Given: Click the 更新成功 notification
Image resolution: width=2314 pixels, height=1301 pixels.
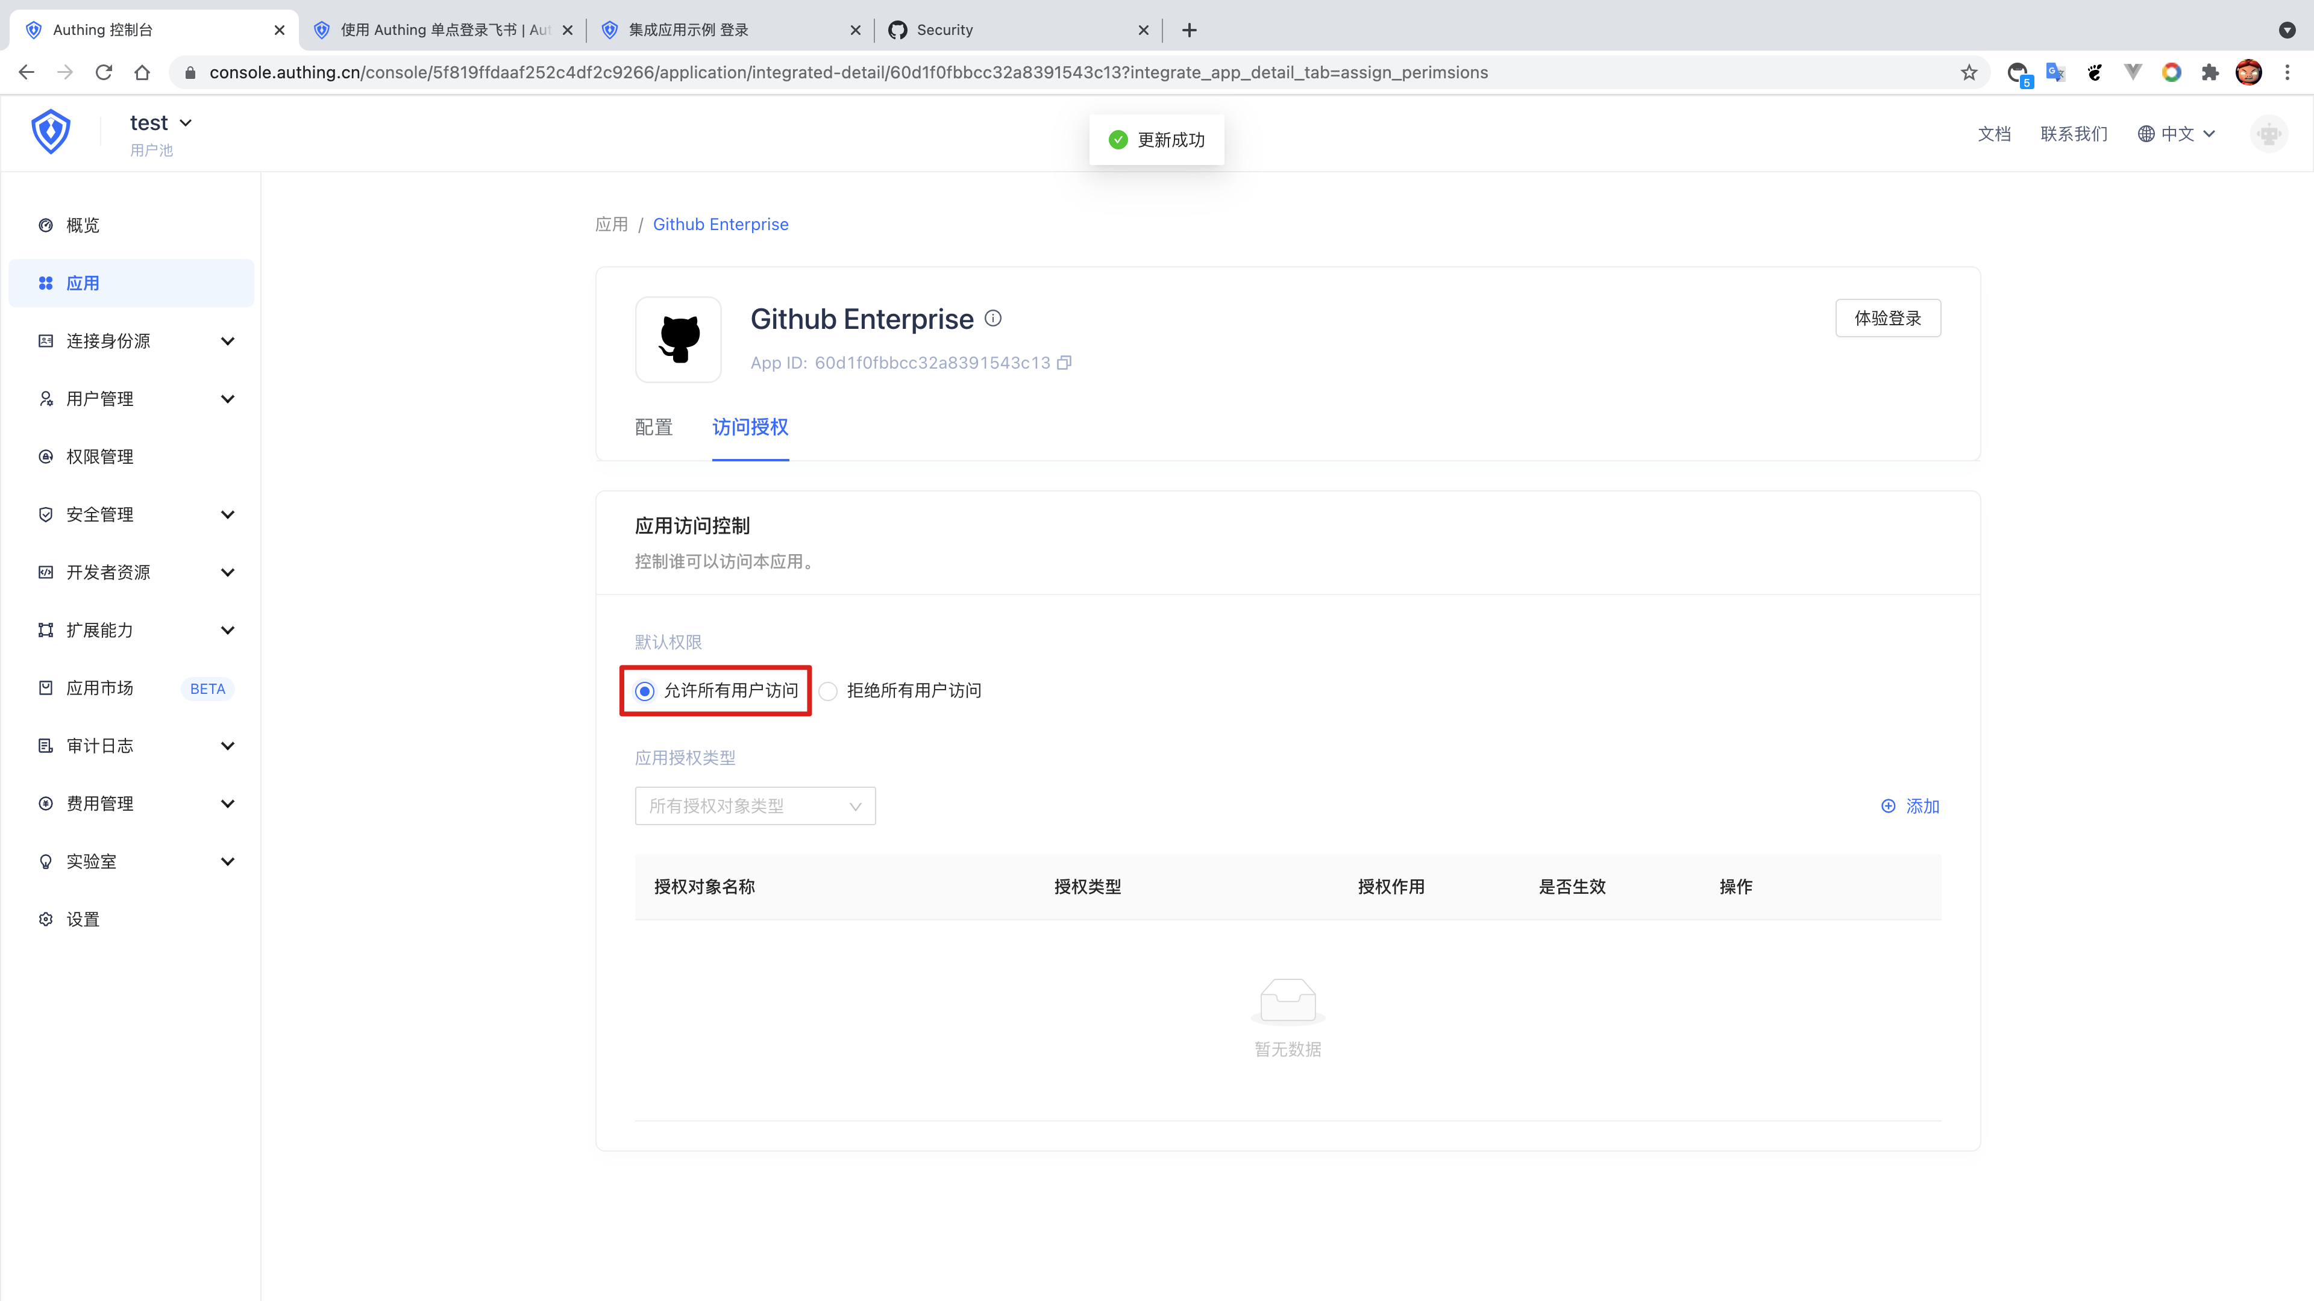Looking at the screenshot, I should click(x=1156, y=140).
